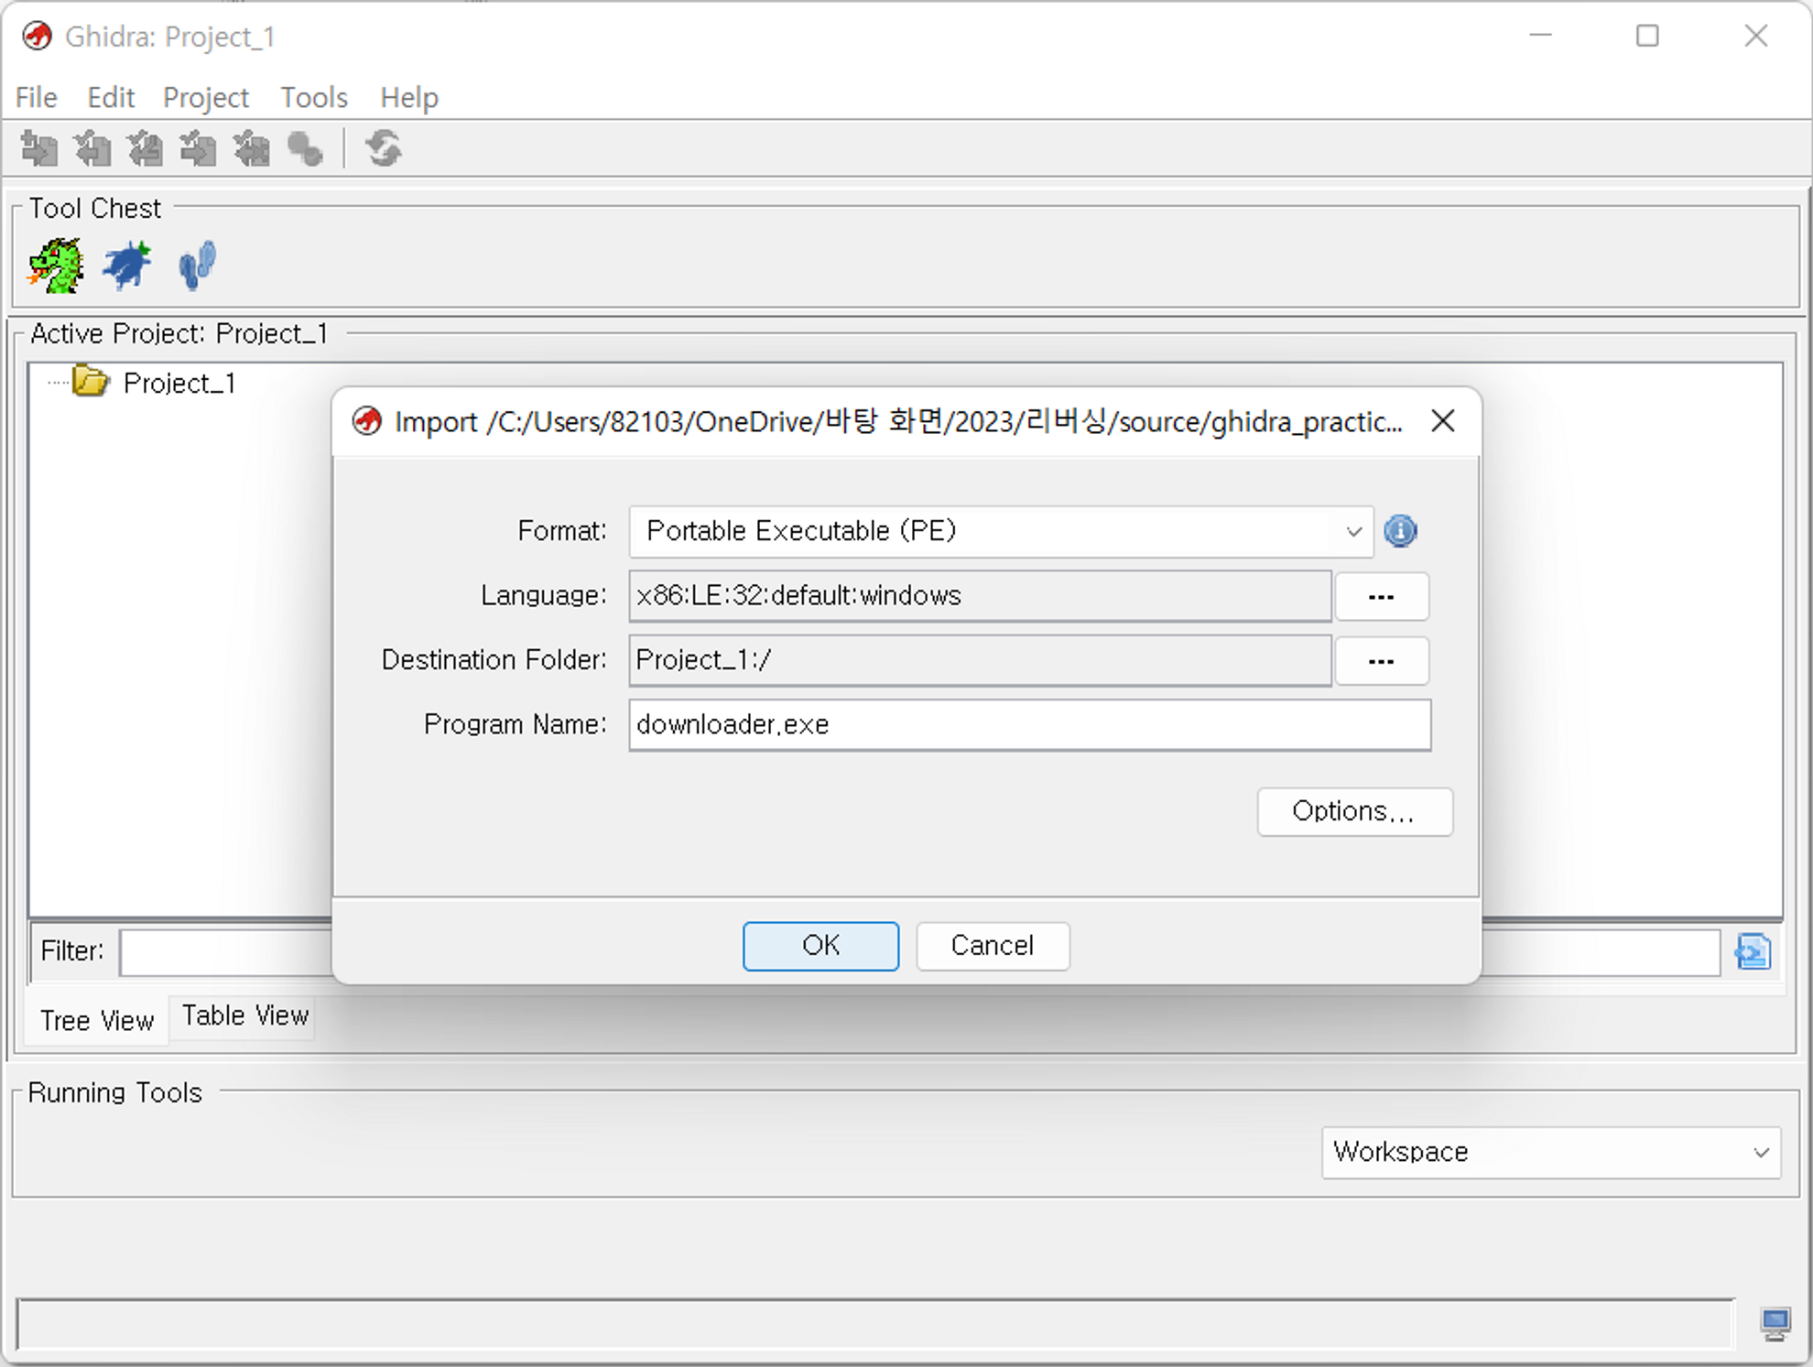Launch the Debugger bug tool

pyautogui.click(x=127, y=266)
